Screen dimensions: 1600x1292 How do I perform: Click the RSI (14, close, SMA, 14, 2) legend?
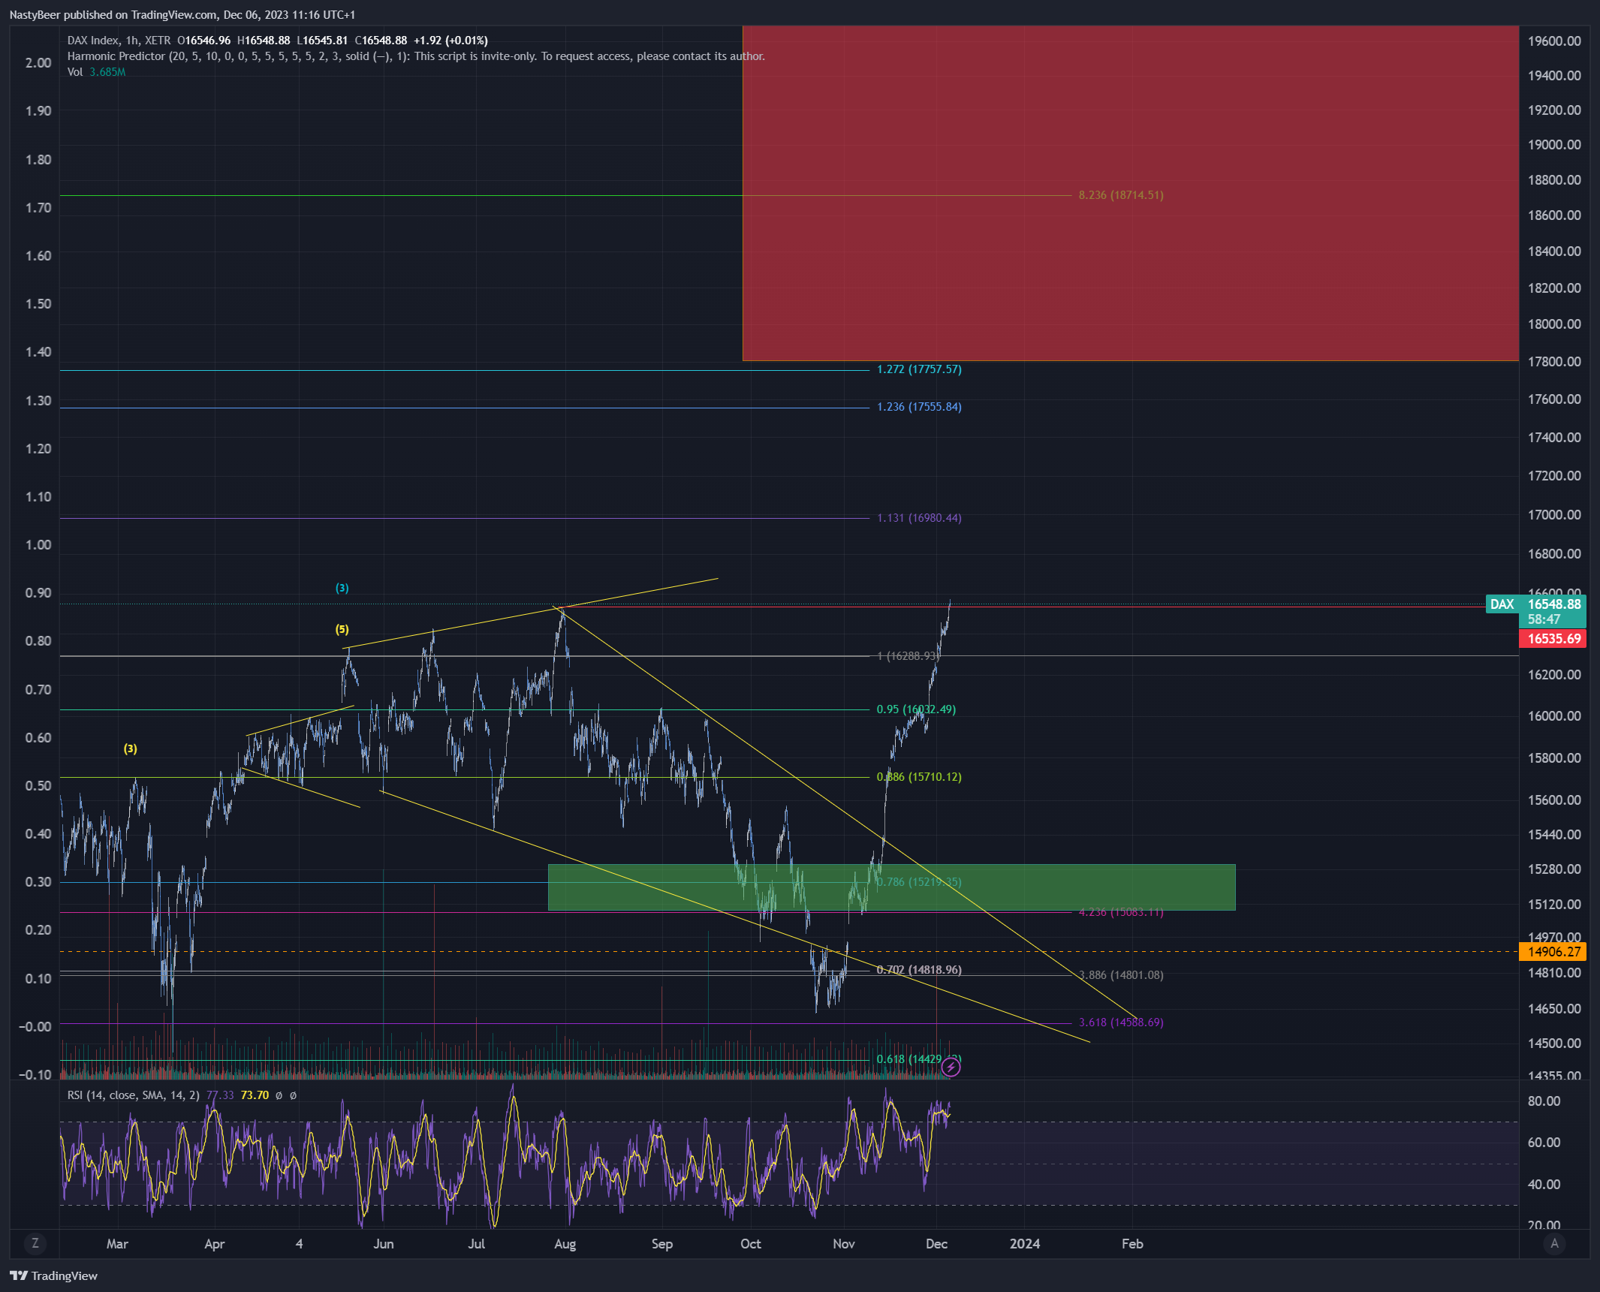[134, 1095]
